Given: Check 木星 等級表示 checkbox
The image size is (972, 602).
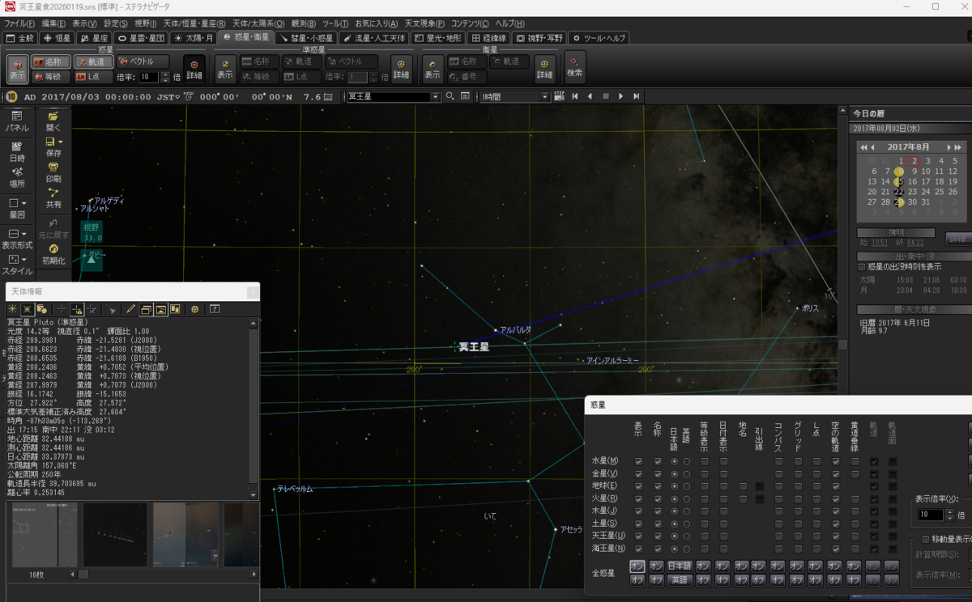Looking at the screenshot, I should pyautogui.click(x=705, y=511).
